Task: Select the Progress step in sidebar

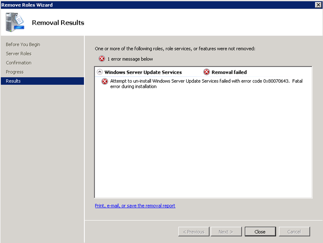Action: (15, 72)
